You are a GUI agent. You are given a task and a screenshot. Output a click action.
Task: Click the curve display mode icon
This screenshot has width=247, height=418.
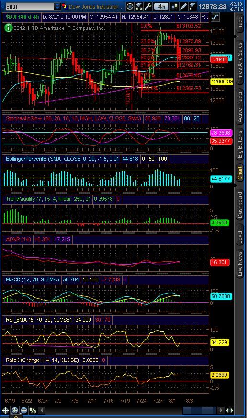point(215,17)
